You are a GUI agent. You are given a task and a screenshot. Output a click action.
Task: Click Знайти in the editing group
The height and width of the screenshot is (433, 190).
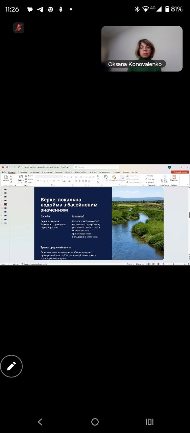(149, 176)
